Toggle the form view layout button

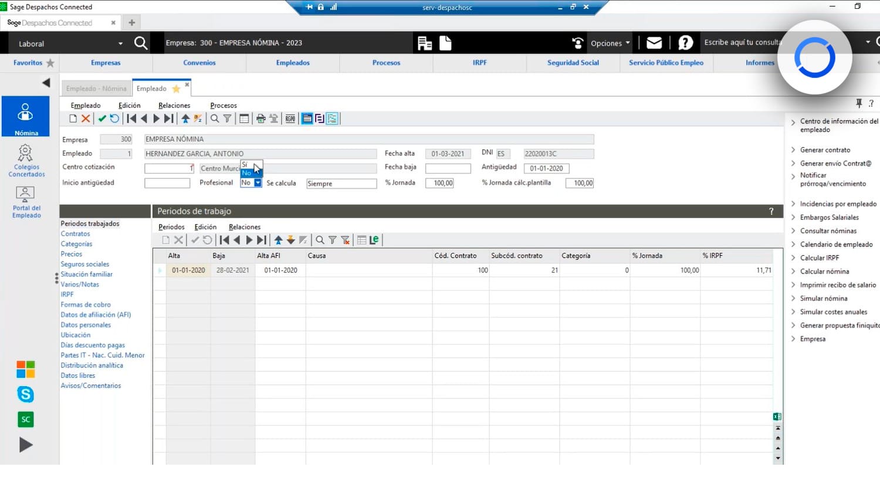tap(307, 119)
